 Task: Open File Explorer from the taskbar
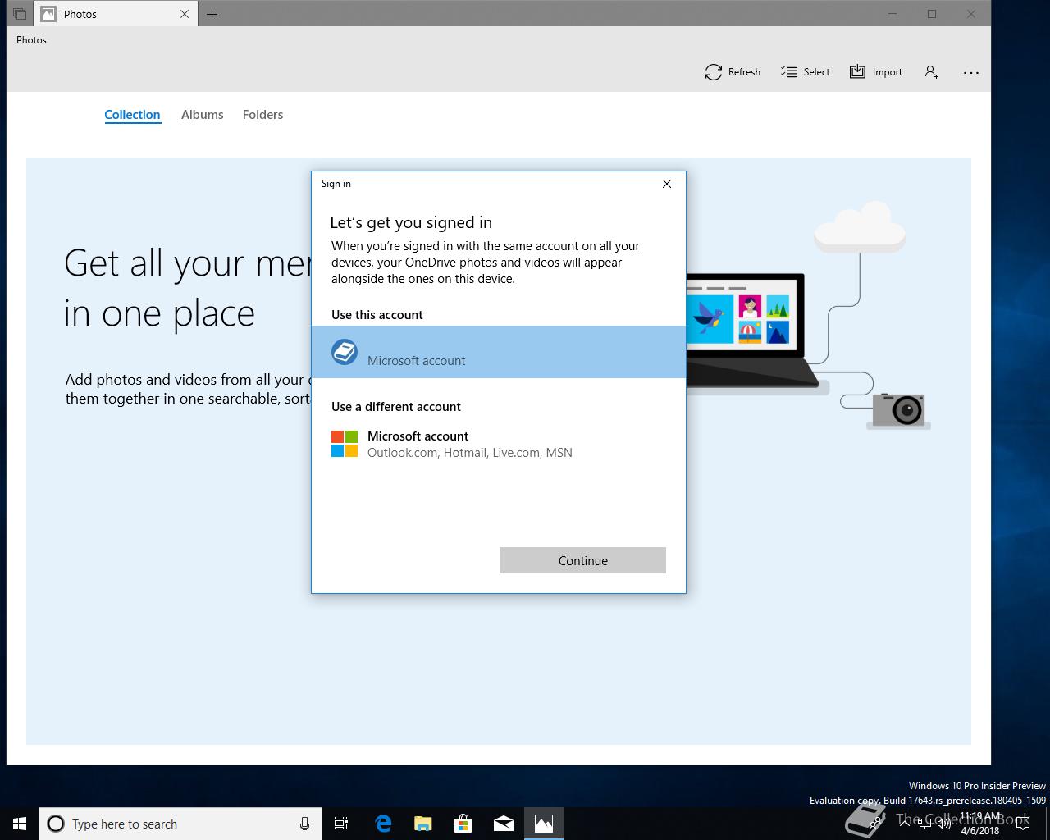[x=423, y=824]
